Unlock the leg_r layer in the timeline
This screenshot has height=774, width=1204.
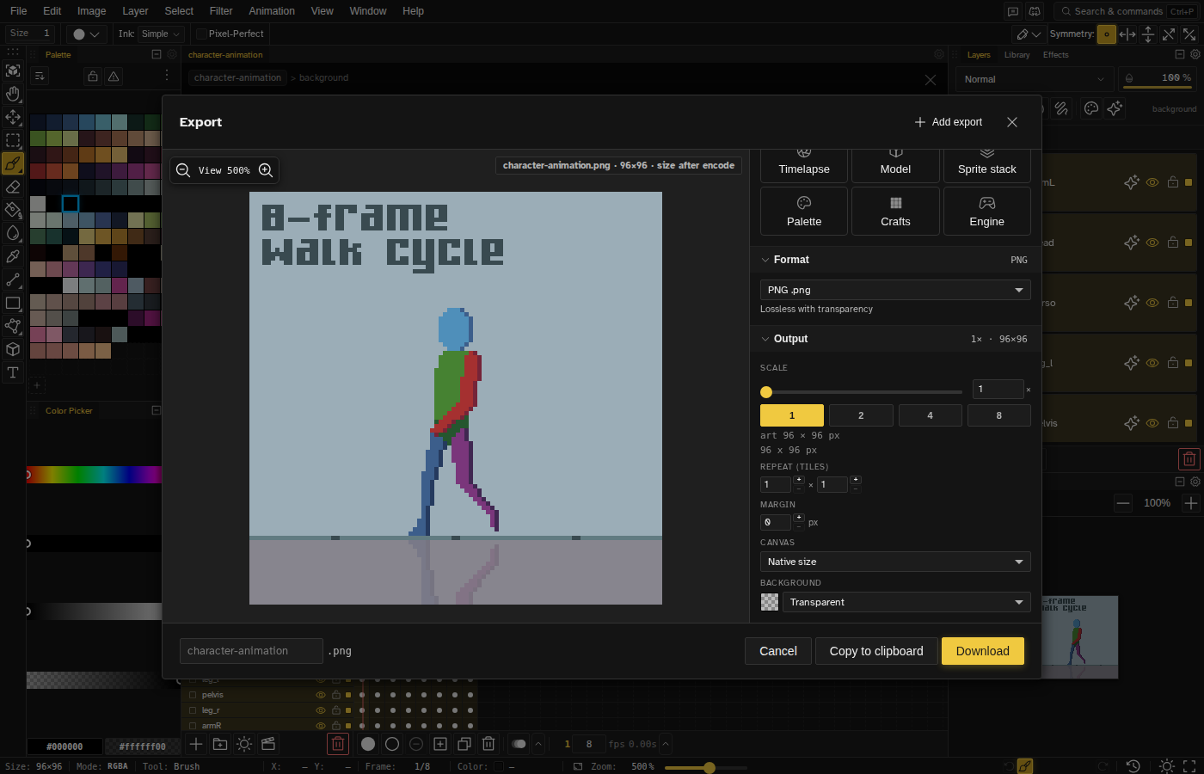pos(336,710)
